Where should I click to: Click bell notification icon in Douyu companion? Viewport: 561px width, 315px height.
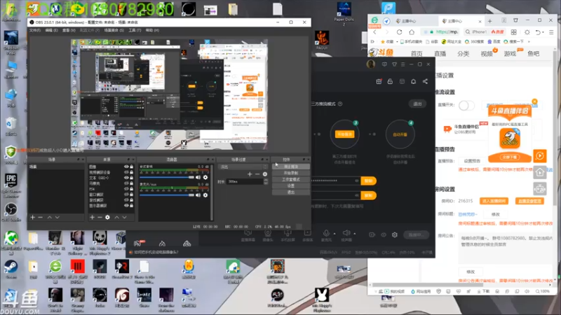click(413, 81)
